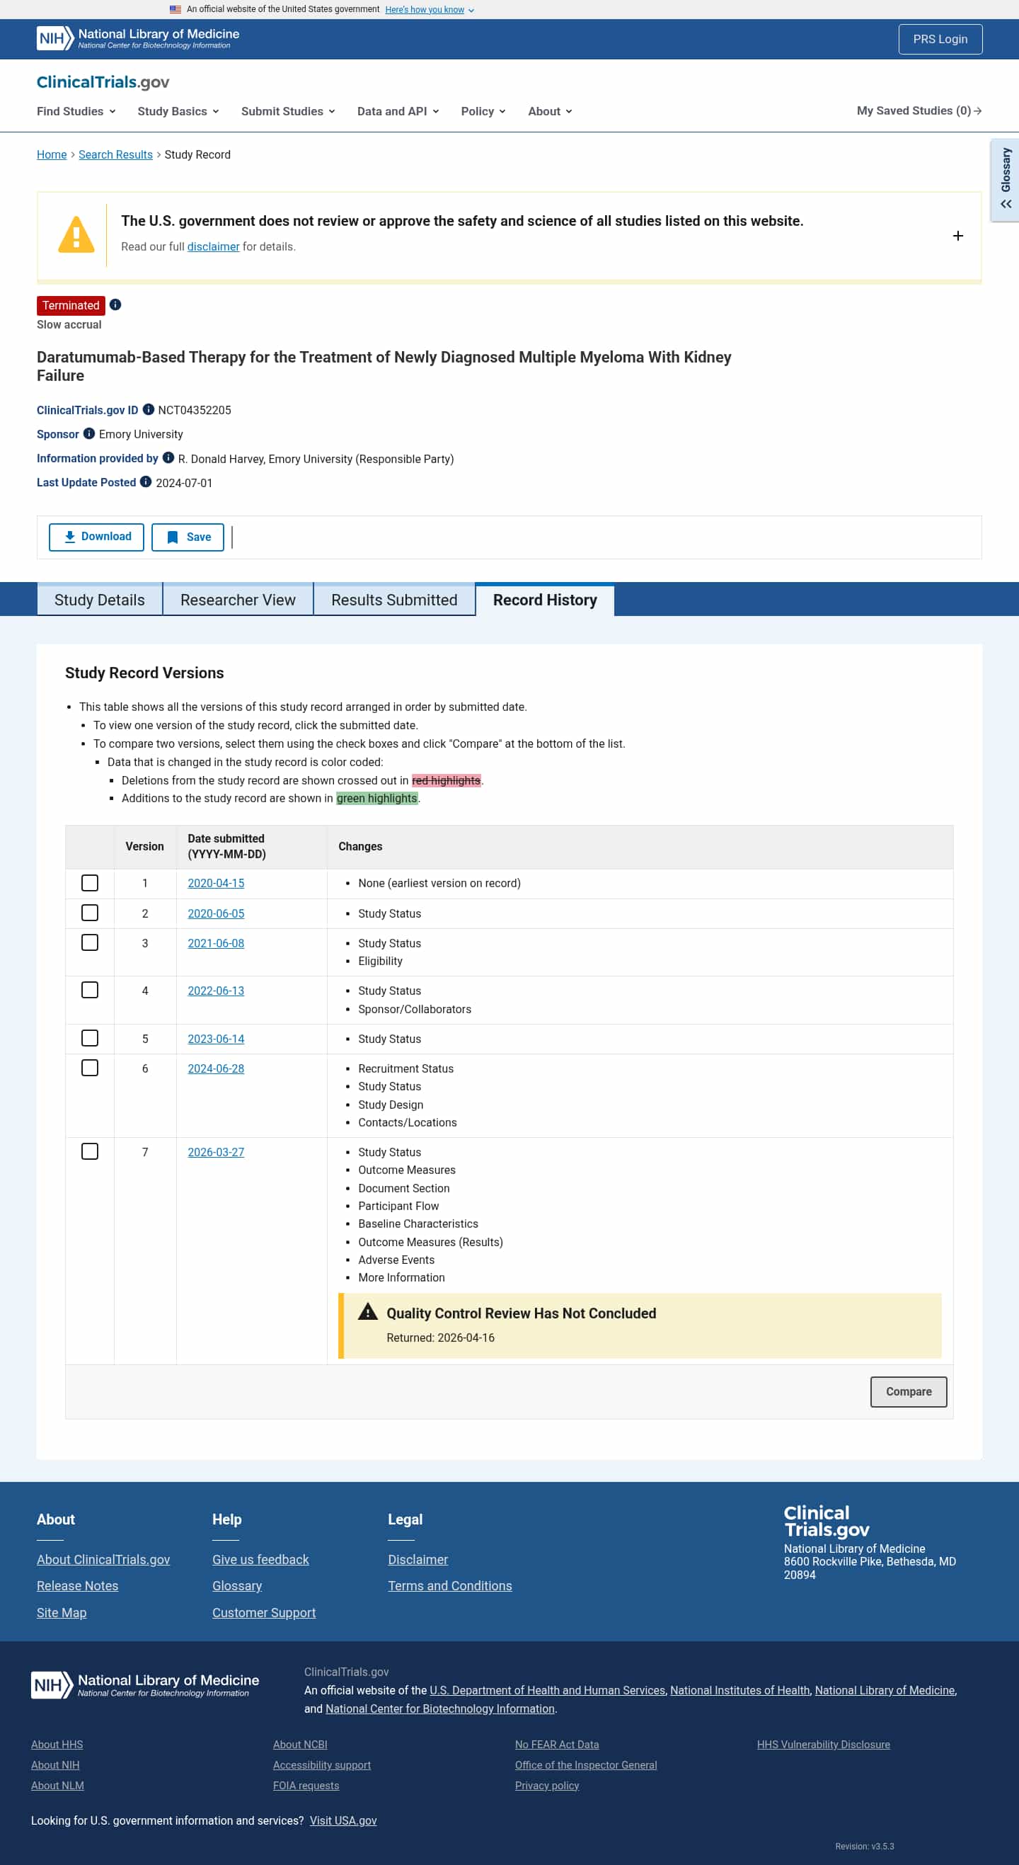Select the checkbox for version 2

pyautogui.click(x=90, y=913)
